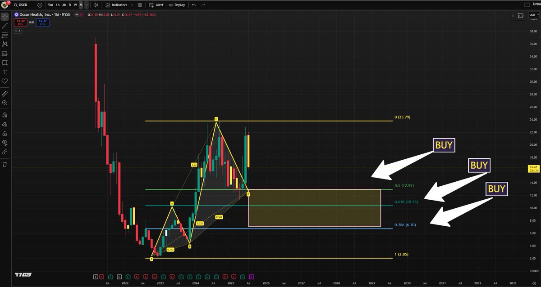Select the 5m timeframe
The height and width of the screenshot is (287, 541).
pos(50,5)
